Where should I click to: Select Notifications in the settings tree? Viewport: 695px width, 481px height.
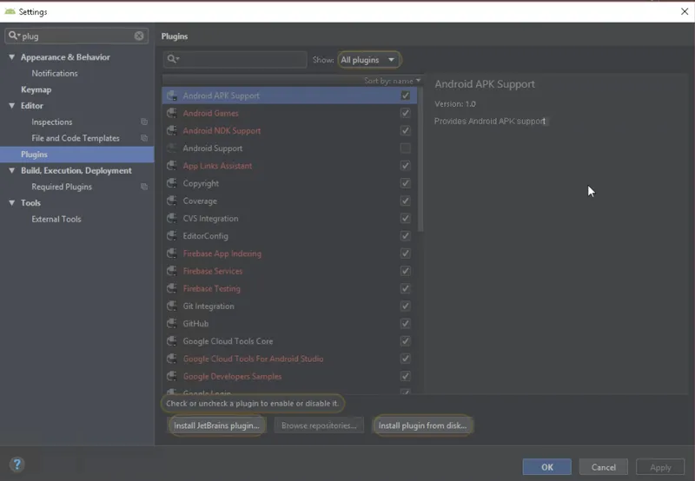[x=55, y=74]
